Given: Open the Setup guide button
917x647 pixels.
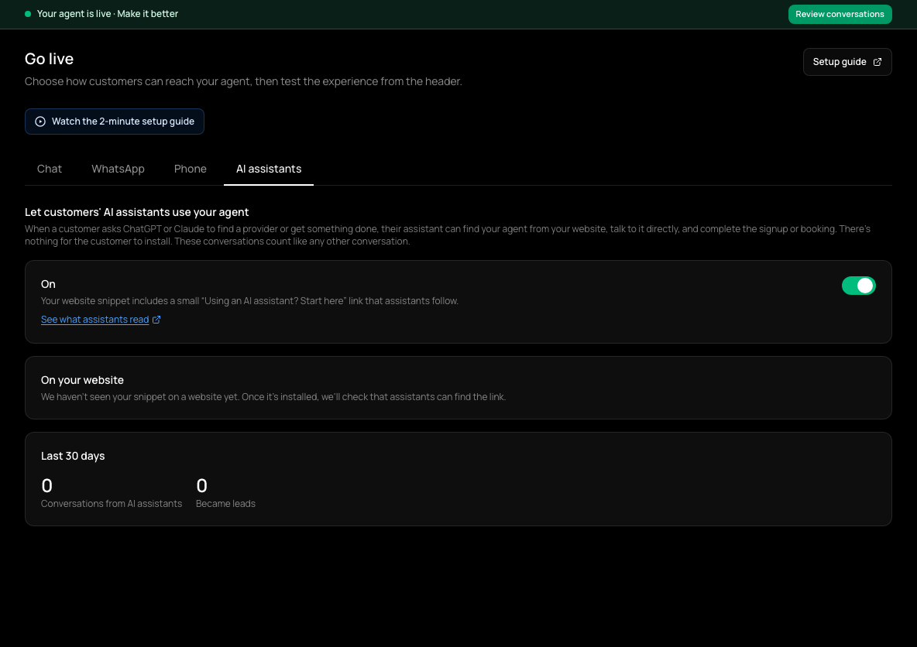Looking at the screenshot, I should 847,62.
